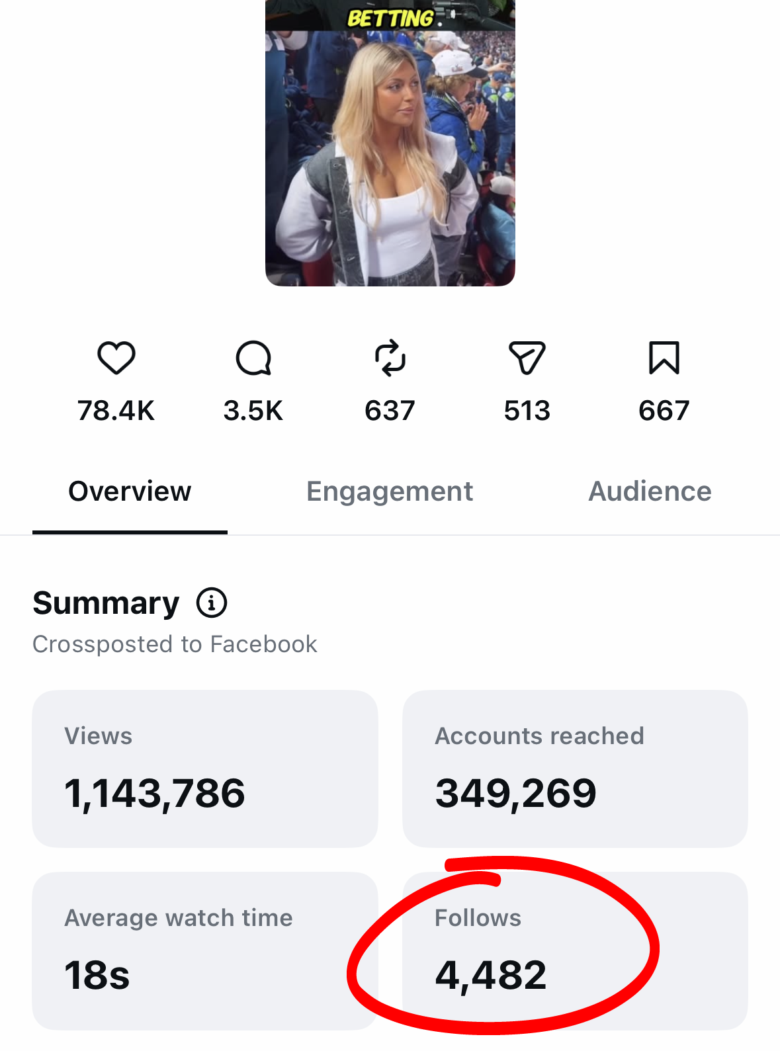The width and height of the screenshot is (780, 1051).
Task: Select the 78.4K likes count
Action: click(116, 411)
